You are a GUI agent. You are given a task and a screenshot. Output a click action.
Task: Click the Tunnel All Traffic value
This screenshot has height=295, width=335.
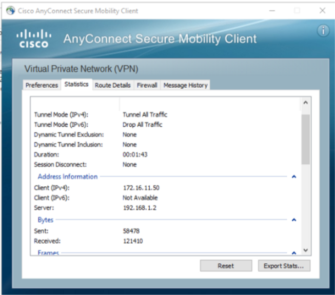(145, 115)
